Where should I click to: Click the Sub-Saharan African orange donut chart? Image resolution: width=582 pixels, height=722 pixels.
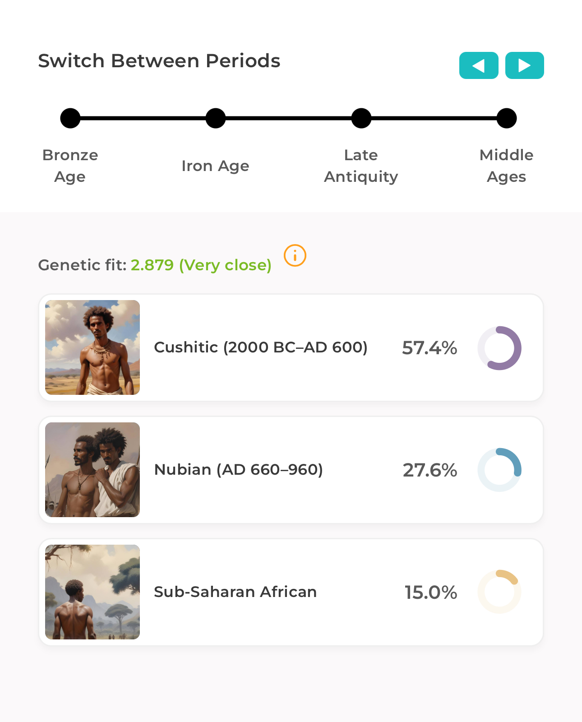click(499, 592)
